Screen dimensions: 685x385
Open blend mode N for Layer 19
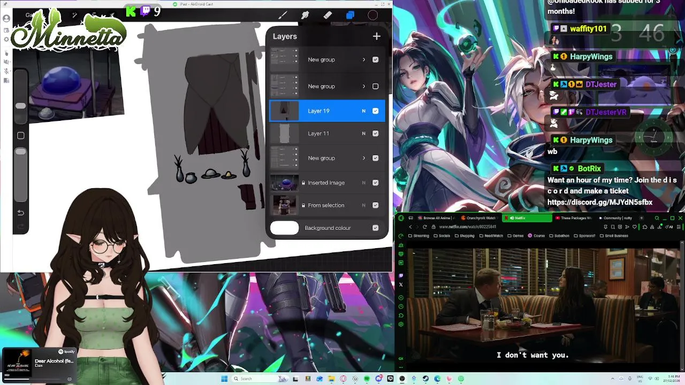(363, 111)
